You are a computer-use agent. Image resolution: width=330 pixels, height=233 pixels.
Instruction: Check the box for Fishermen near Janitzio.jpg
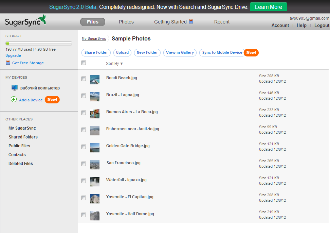84,130
